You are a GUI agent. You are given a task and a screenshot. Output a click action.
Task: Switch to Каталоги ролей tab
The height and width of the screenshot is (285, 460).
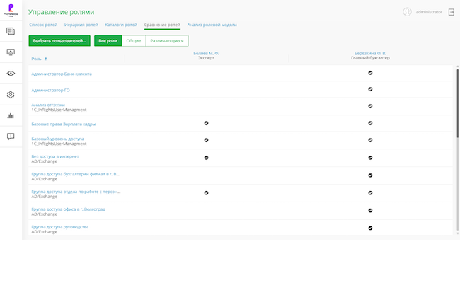pos(121,25)
